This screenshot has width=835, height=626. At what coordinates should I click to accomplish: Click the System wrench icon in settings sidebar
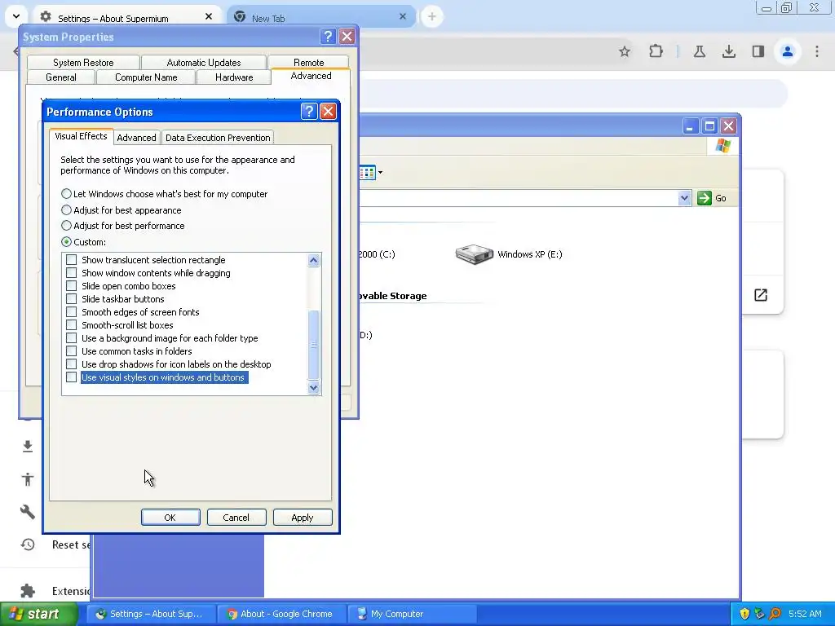[28, 512]
